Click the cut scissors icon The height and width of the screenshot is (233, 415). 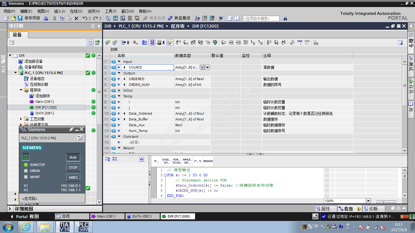coord(54,18)
